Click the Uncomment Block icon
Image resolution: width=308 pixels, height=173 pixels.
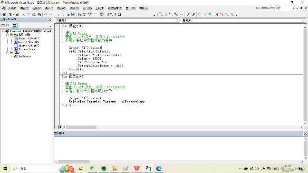pos(210,14)
